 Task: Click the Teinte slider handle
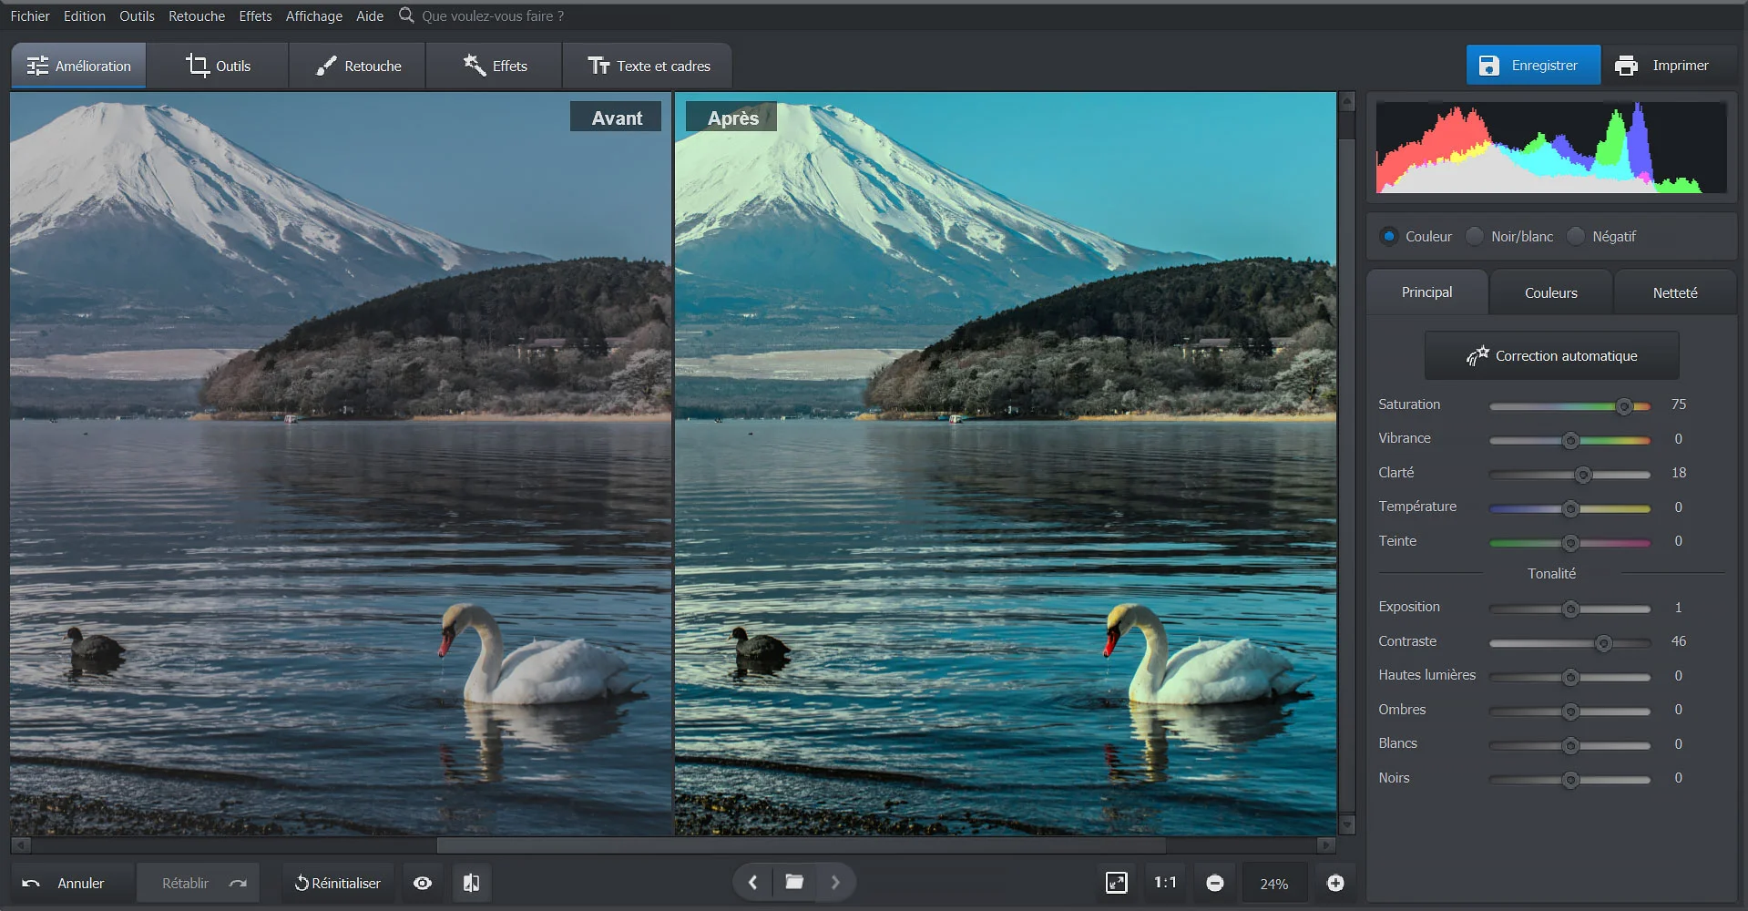1570,543
